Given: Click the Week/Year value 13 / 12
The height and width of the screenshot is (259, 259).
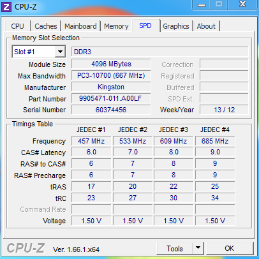Looking at the screenshot, I should point(224,110).
